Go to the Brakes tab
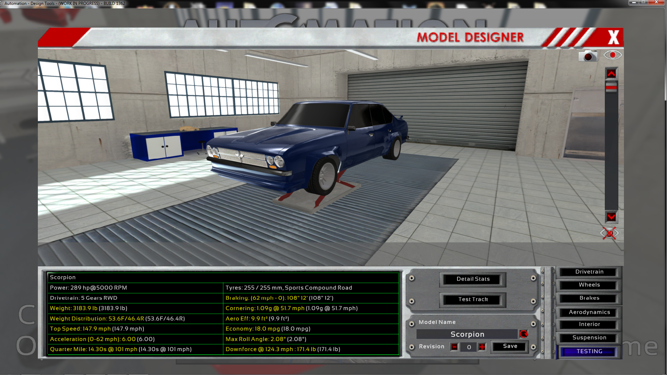The image size is (667, 375). pos(589,298)
